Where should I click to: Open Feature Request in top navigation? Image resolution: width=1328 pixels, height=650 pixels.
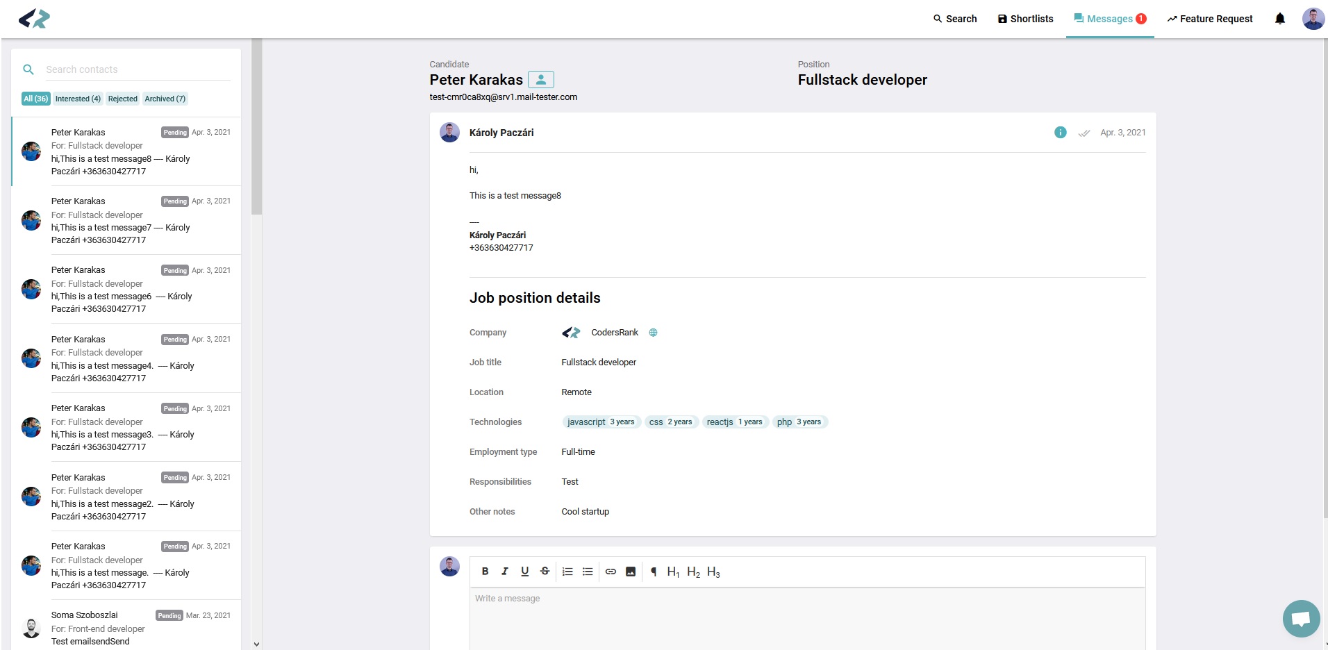pyautogui.click(x=1210, y=19)
